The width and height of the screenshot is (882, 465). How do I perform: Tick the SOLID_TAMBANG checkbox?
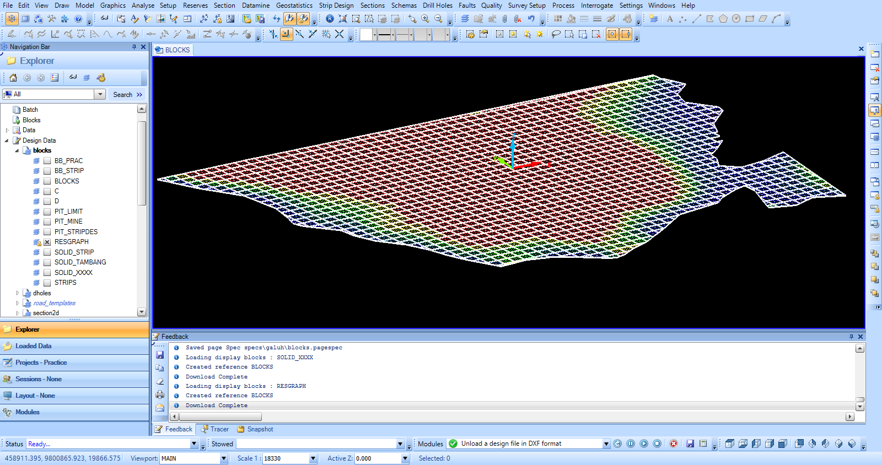pos(47,262)
